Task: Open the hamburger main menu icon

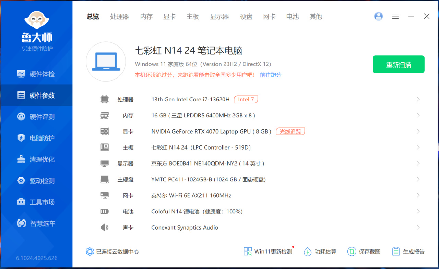Action: [395, 16]
